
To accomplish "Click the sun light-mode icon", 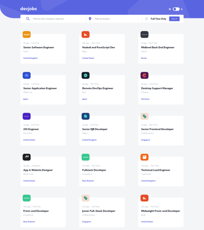I will 170,9.
